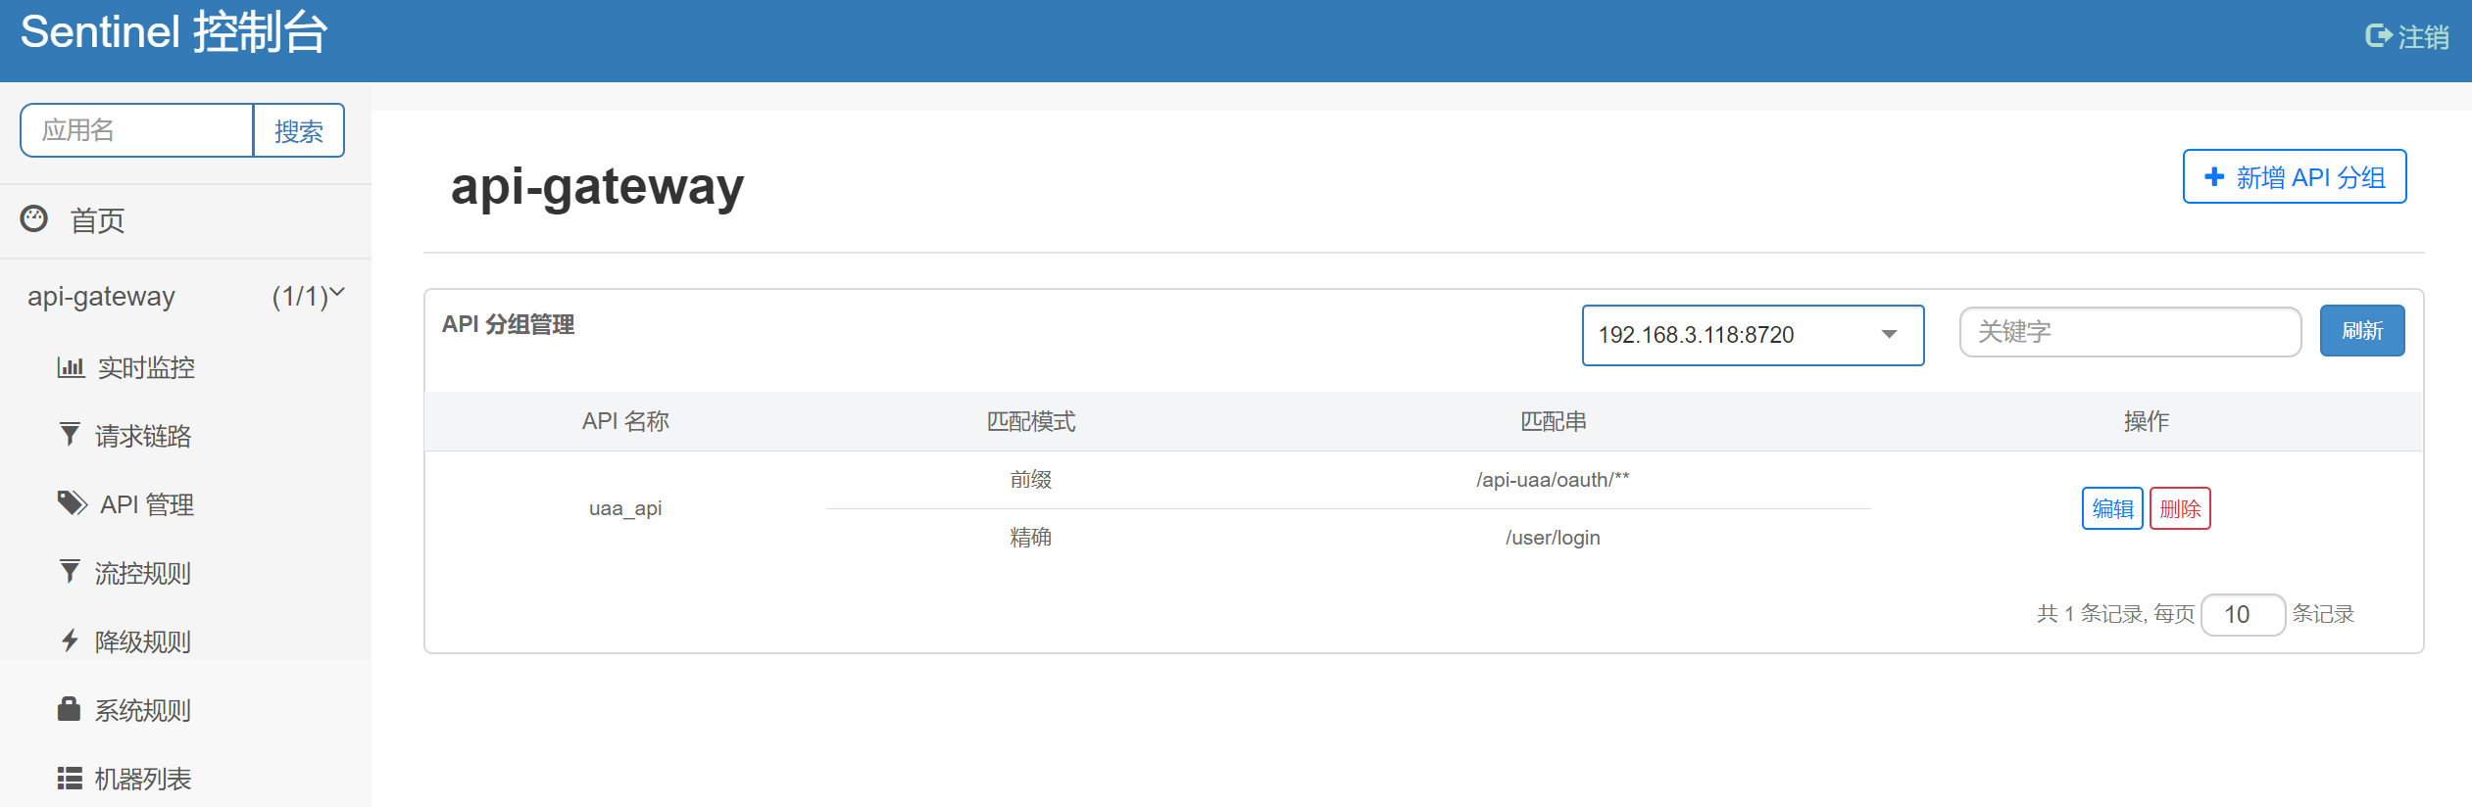
Task: Click the bar chart icon for 实时监控
Action: [71, 367]
